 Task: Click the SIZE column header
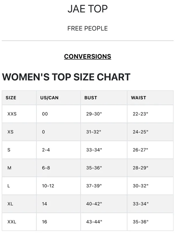coord(11,98)
